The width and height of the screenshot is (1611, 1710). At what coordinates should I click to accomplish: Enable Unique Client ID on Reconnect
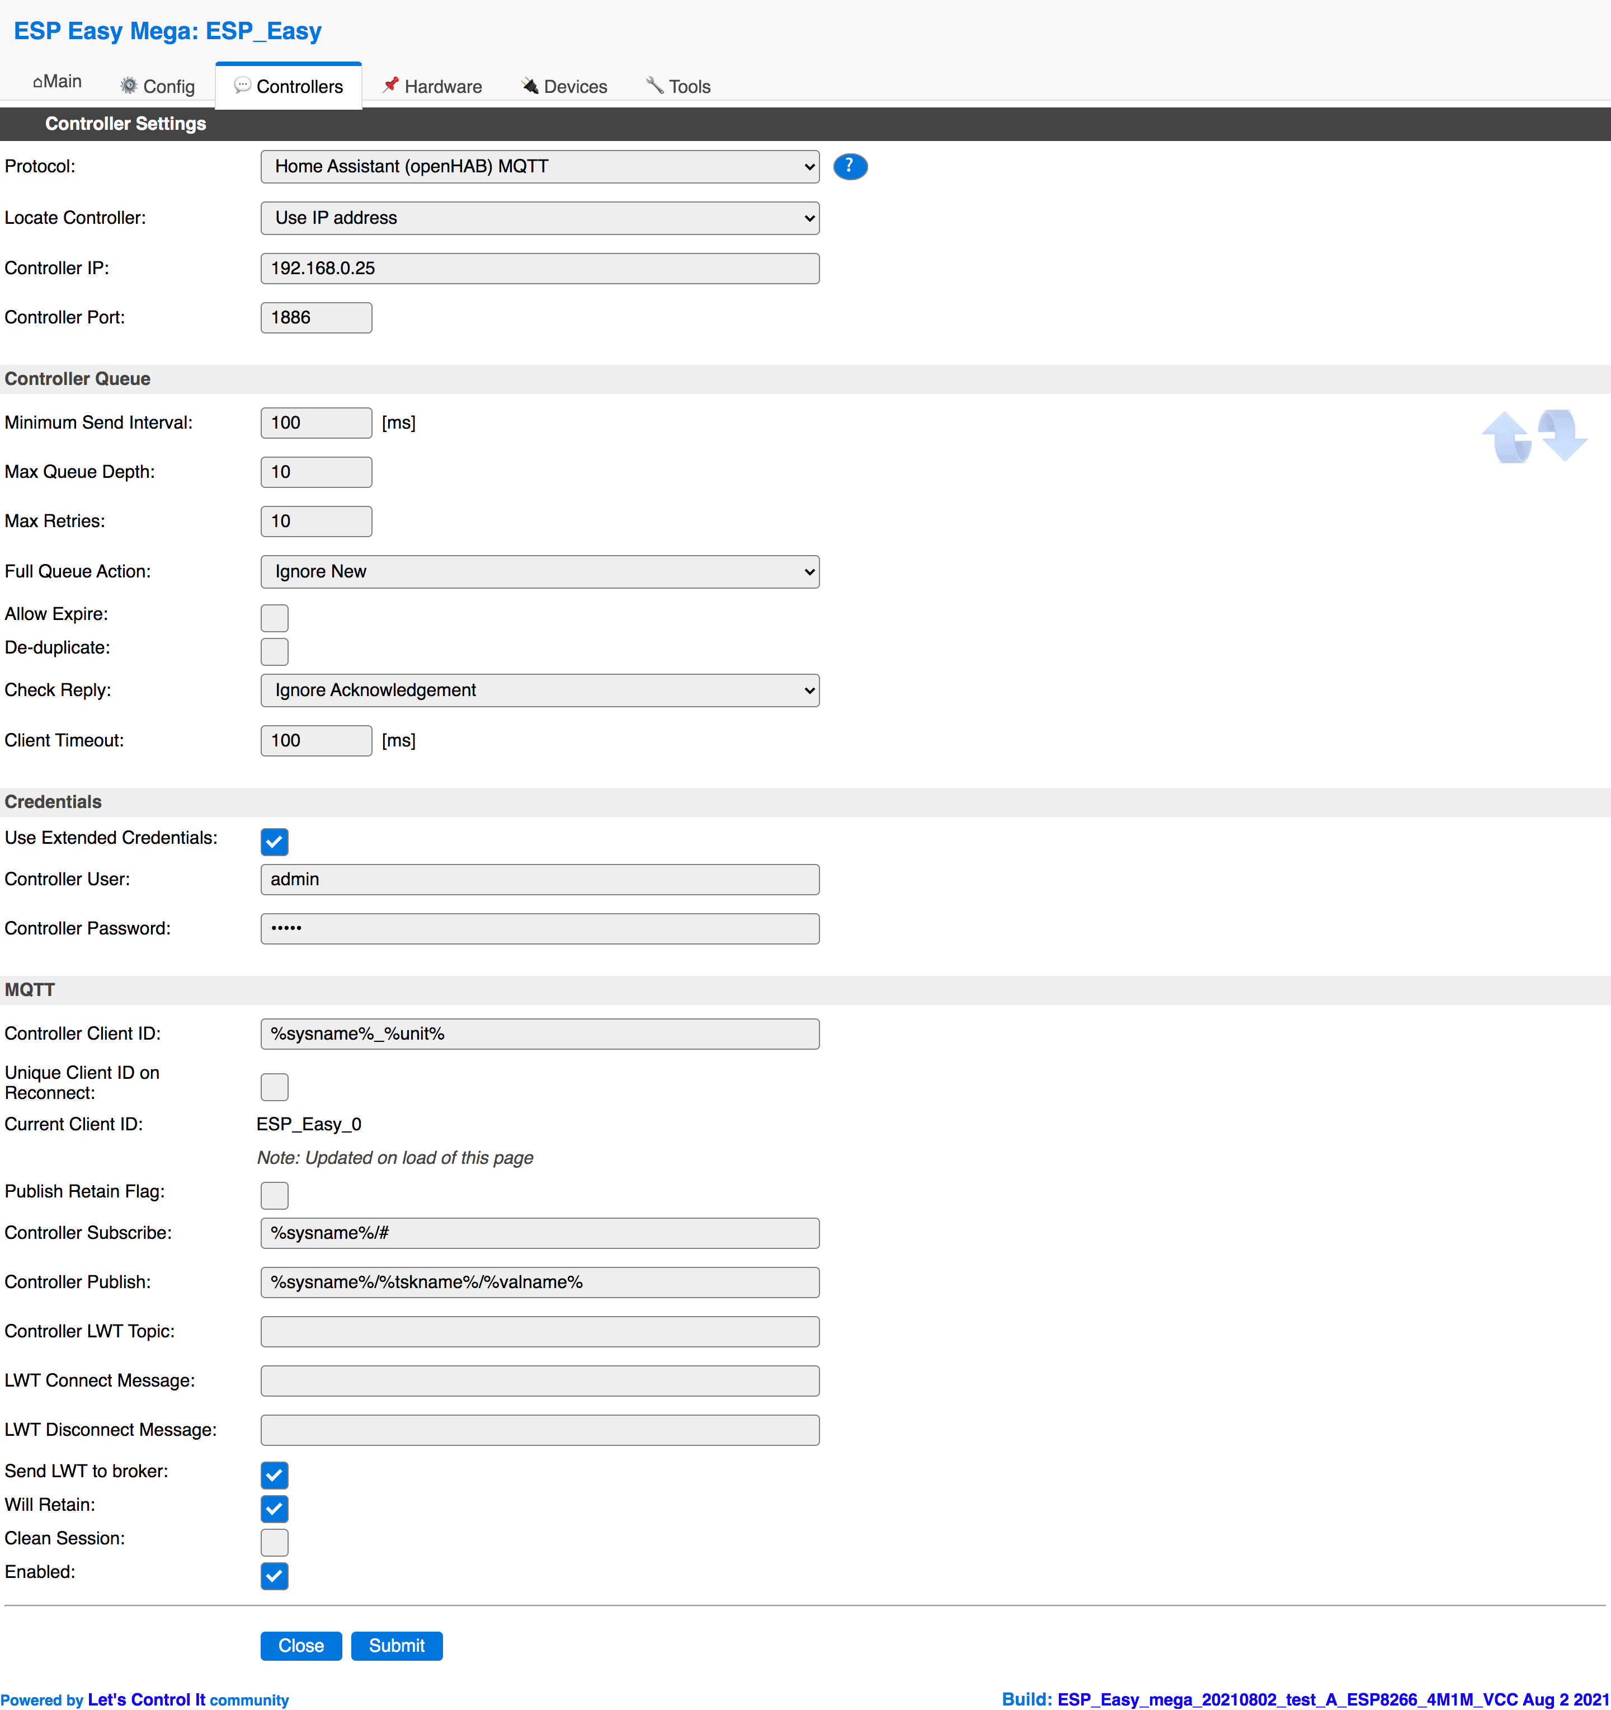point(274,1087)
